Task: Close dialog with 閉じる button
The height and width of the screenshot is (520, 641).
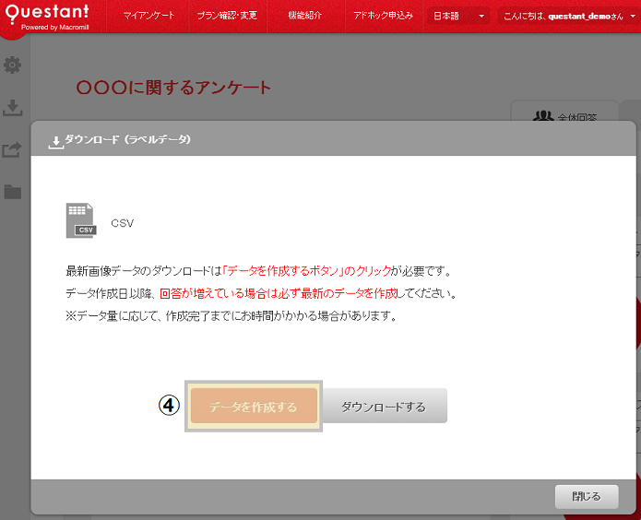Action: point(586,496)
